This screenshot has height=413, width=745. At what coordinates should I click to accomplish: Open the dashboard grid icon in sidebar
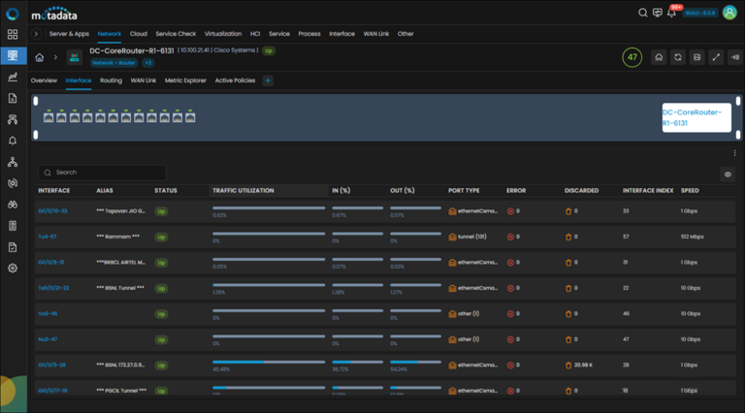click(x=13, y=34)
